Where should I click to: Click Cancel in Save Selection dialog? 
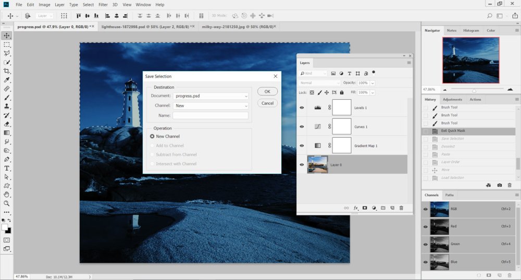(267, 103)
